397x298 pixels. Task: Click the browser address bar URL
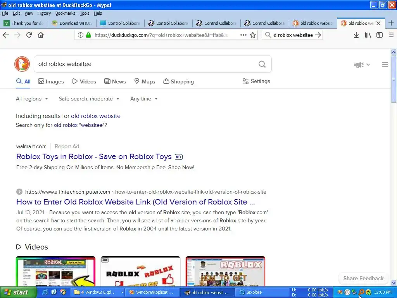tap(161, 35)
